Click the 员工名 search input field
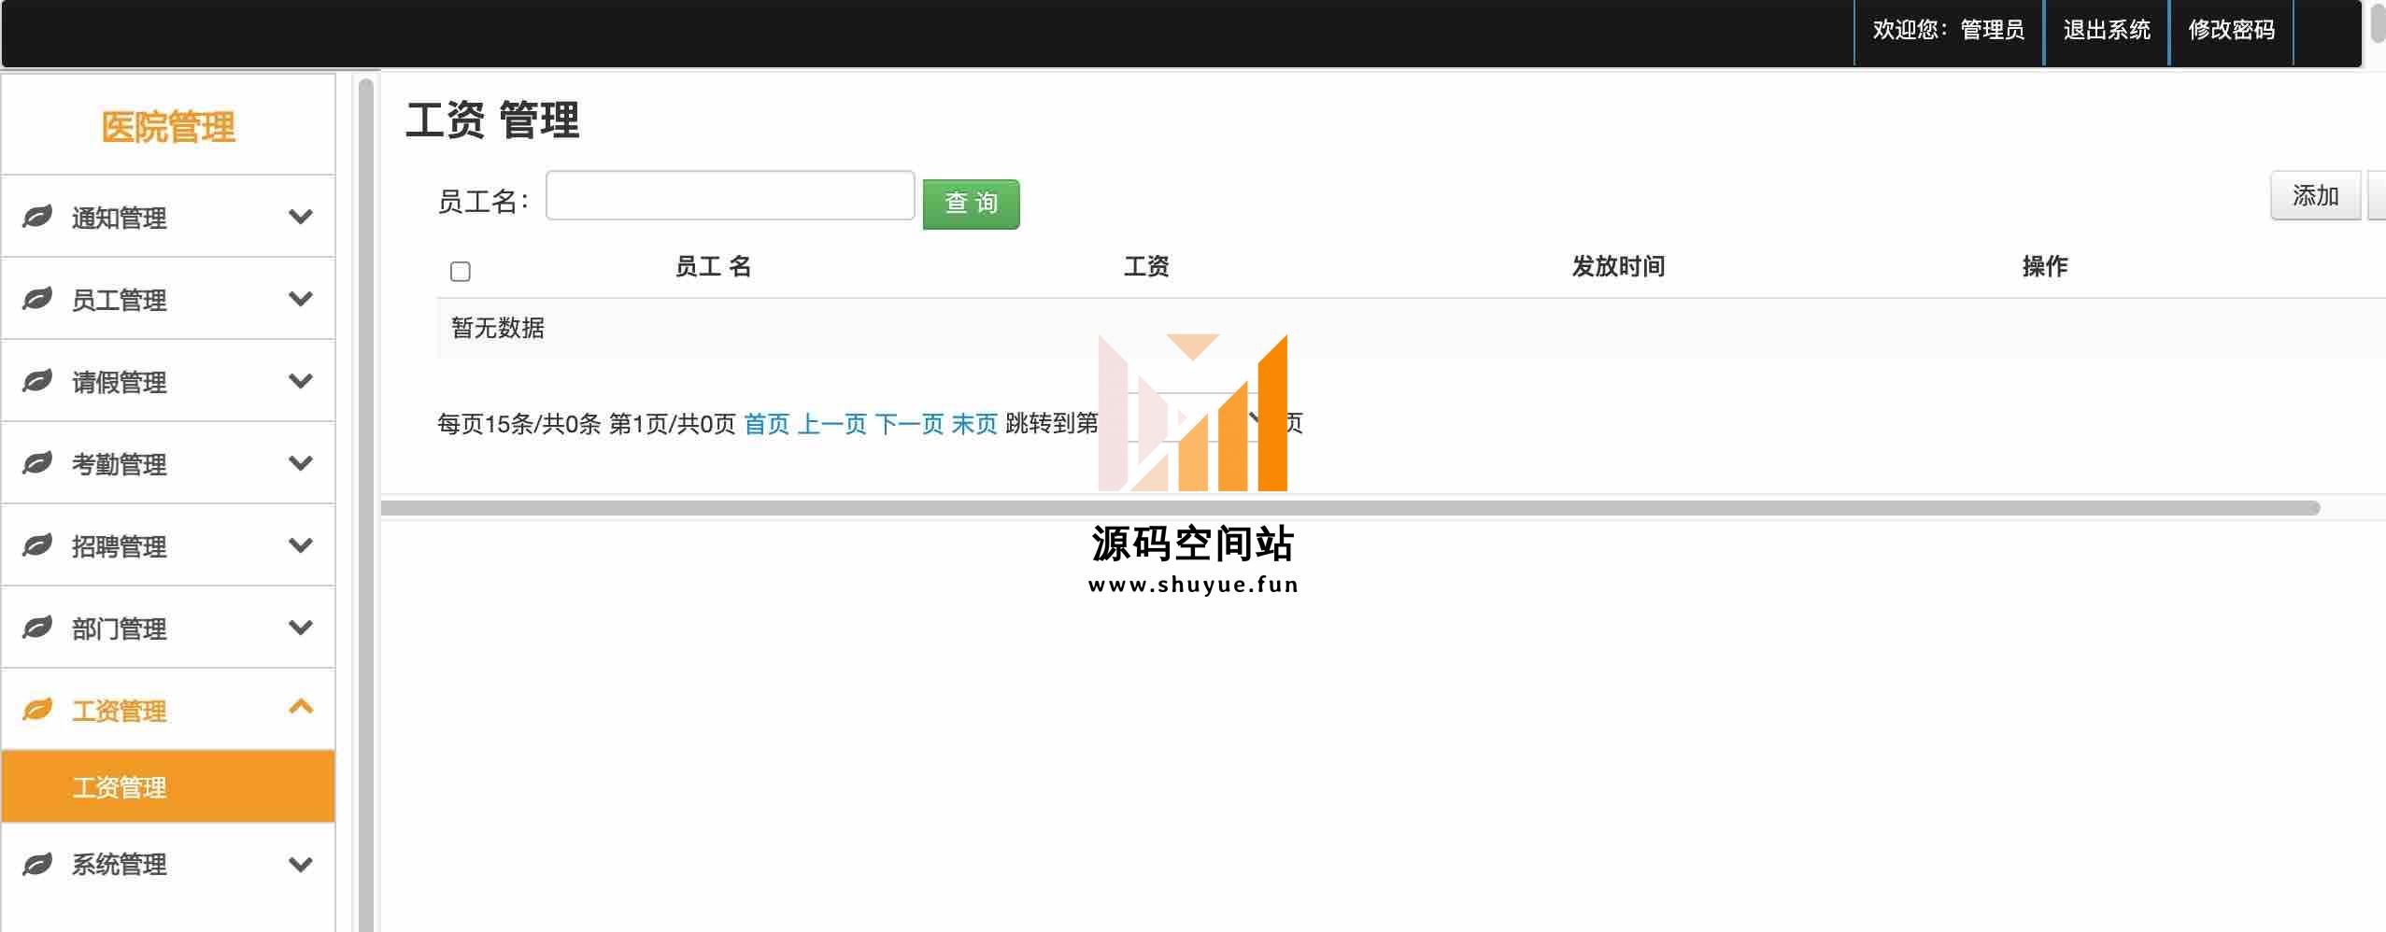 (730, 196)
